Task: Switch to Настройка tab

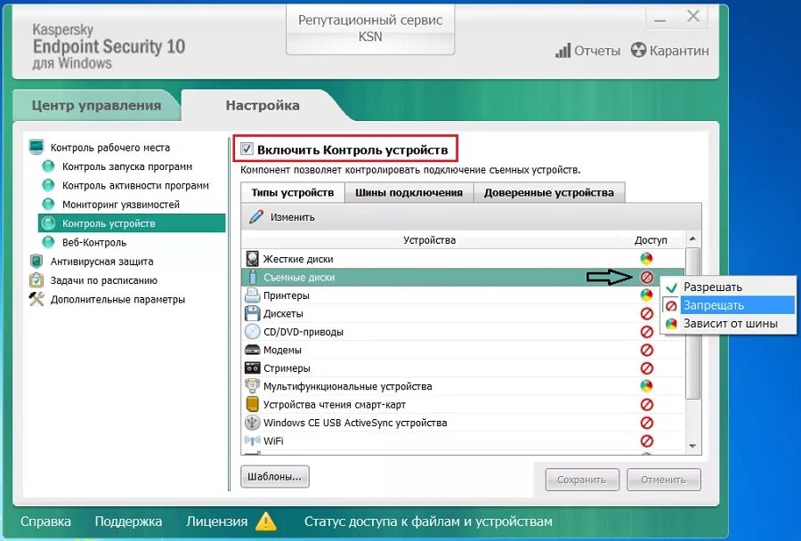Action: [x=263, y=105]
